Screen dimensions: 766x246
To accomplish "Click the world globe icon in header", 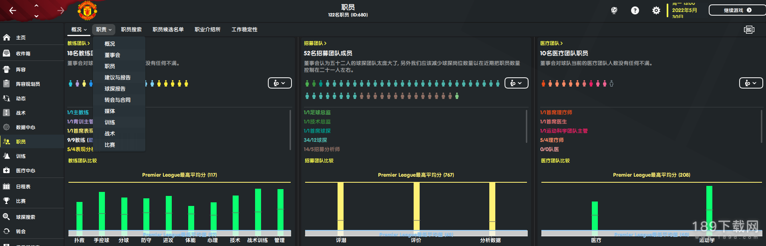I will pyautogui.click(x=614, y=10).
